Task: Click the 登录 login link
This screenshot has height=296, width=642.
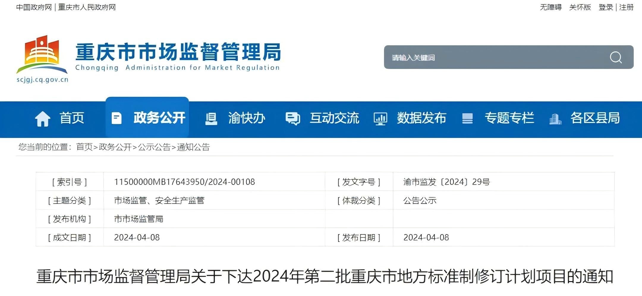Action: [x=606, y=7]
